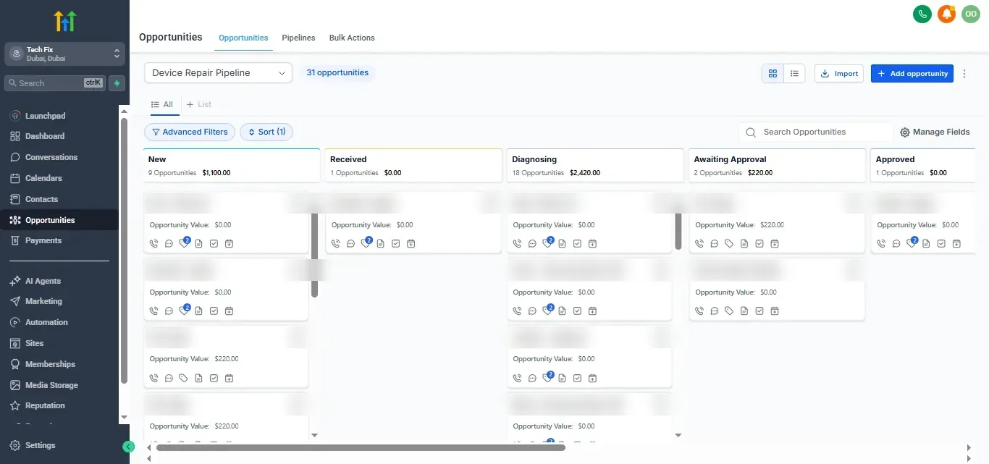This screenshot has width=989, height=464.
Task: Open Manage Fields settings
Action: tap(935, 132)
